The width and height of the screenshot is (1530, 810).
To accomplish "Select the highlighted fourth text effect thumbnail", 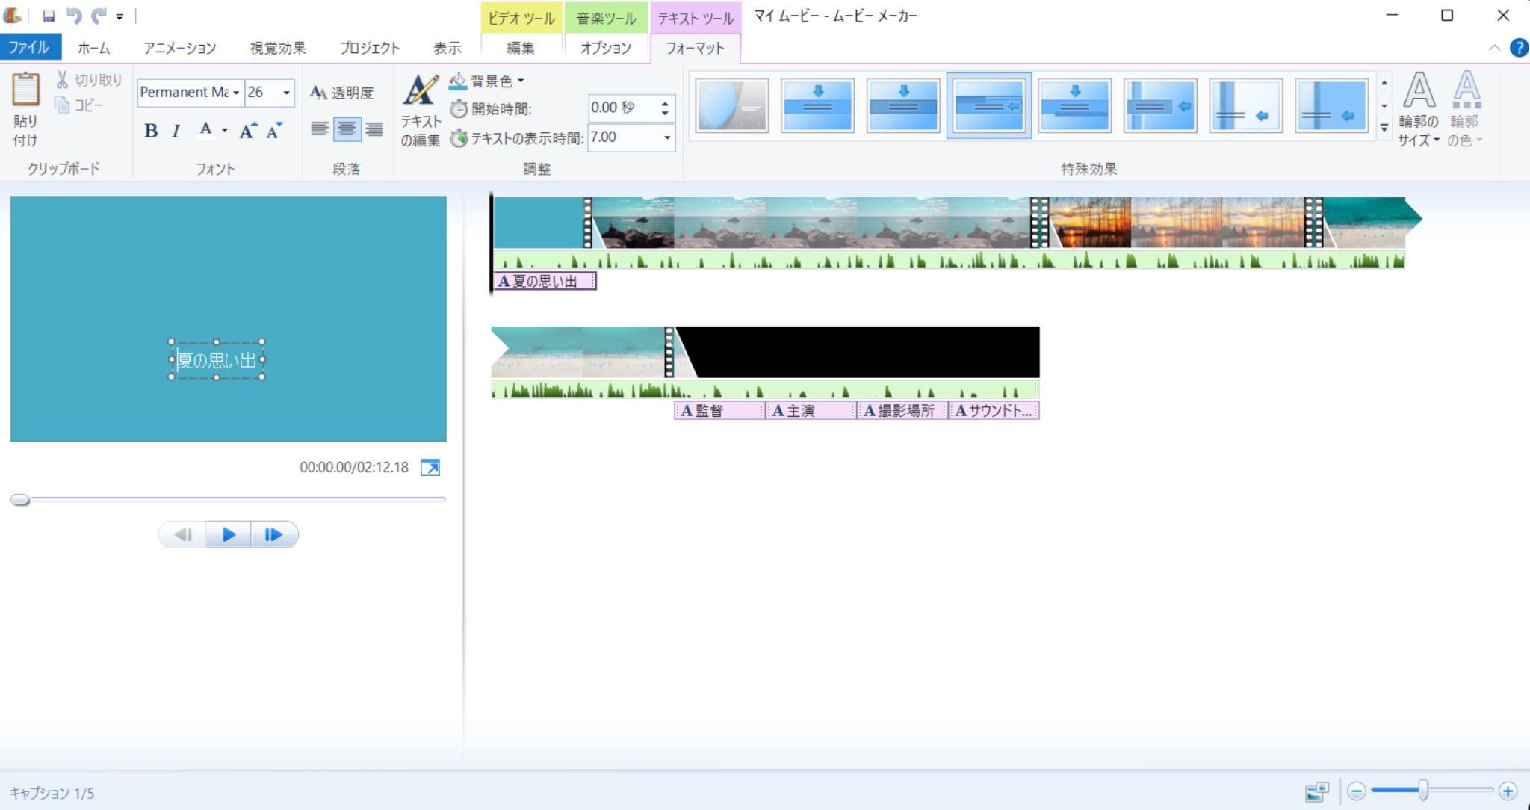I will click(x=989, y=106).
